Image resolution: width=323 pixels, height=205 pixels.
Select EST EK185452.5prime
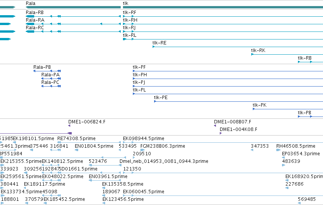coord(45,203)
